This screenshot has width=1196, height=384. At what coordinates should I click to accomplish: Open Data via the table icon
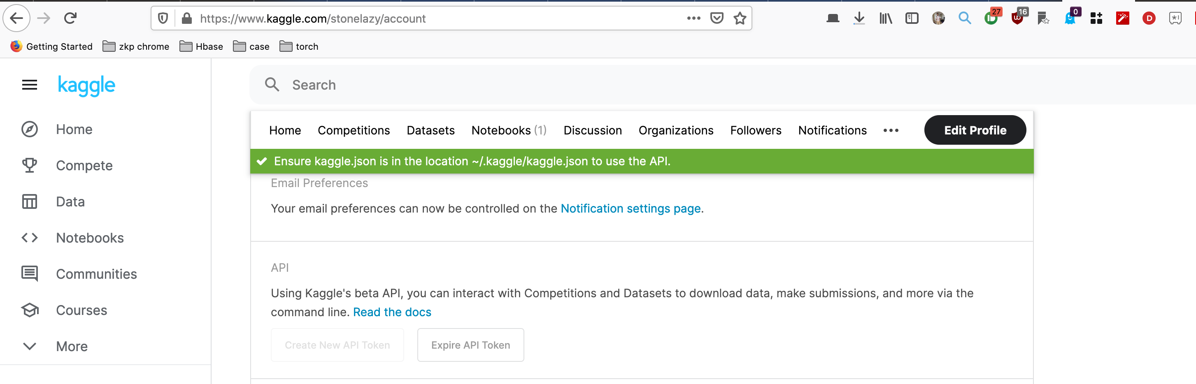(x=30, y=202)
